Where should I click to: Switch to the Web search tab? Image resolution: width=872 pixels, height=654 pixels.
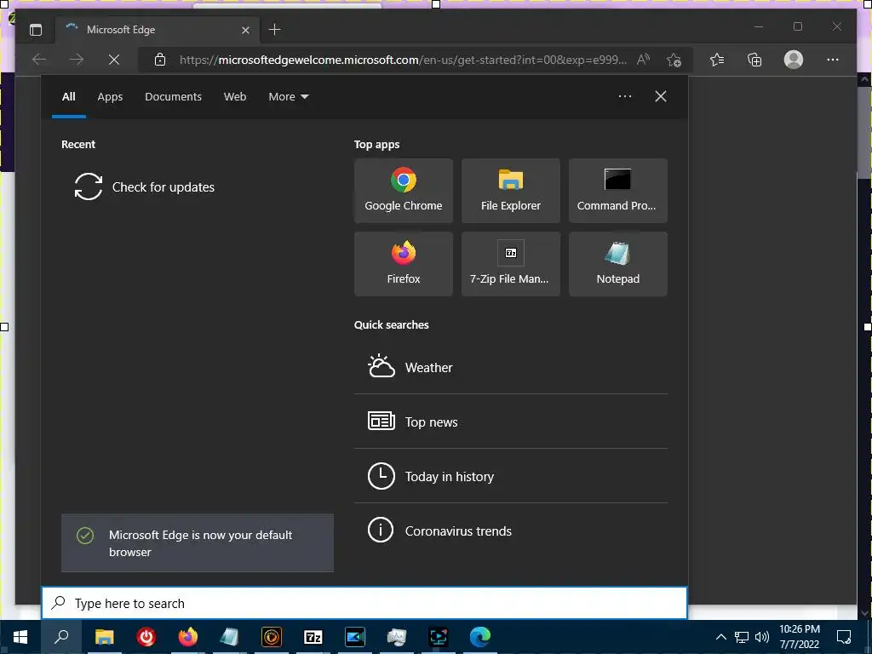point(235,97)
